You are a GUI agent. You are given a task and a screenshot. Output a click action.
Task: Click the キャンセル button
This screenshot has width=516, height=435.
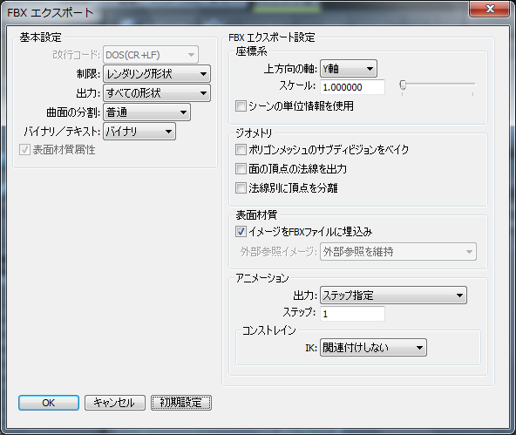(x=114, y=403)
